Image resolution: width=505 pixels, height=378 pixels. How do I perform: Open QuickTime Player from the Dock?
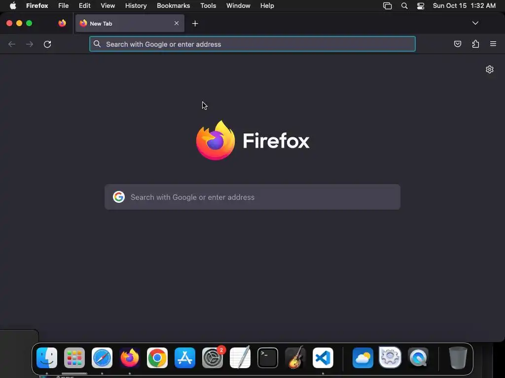[418, 358]
